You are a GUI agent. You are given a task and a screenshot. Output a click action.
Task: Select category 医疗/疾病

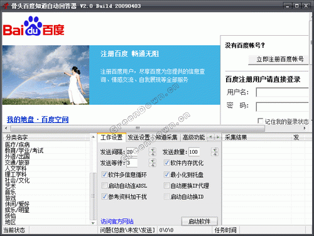pyautogui.click(x=18, y=144)
